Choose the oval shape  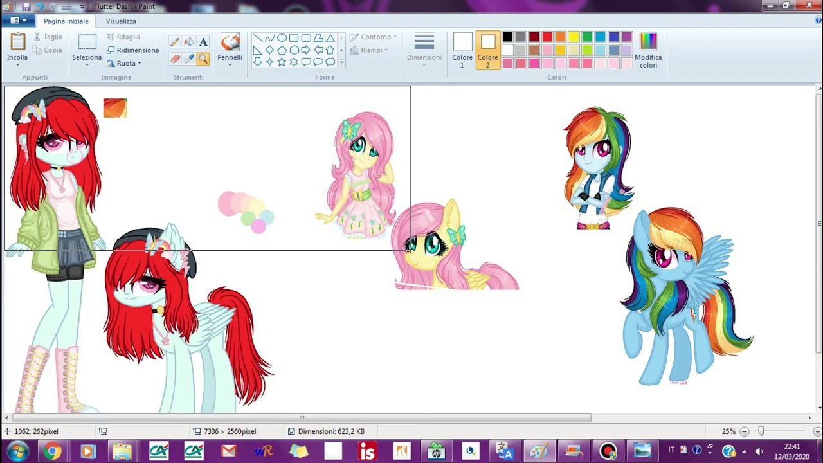click(x=282, y=38)
